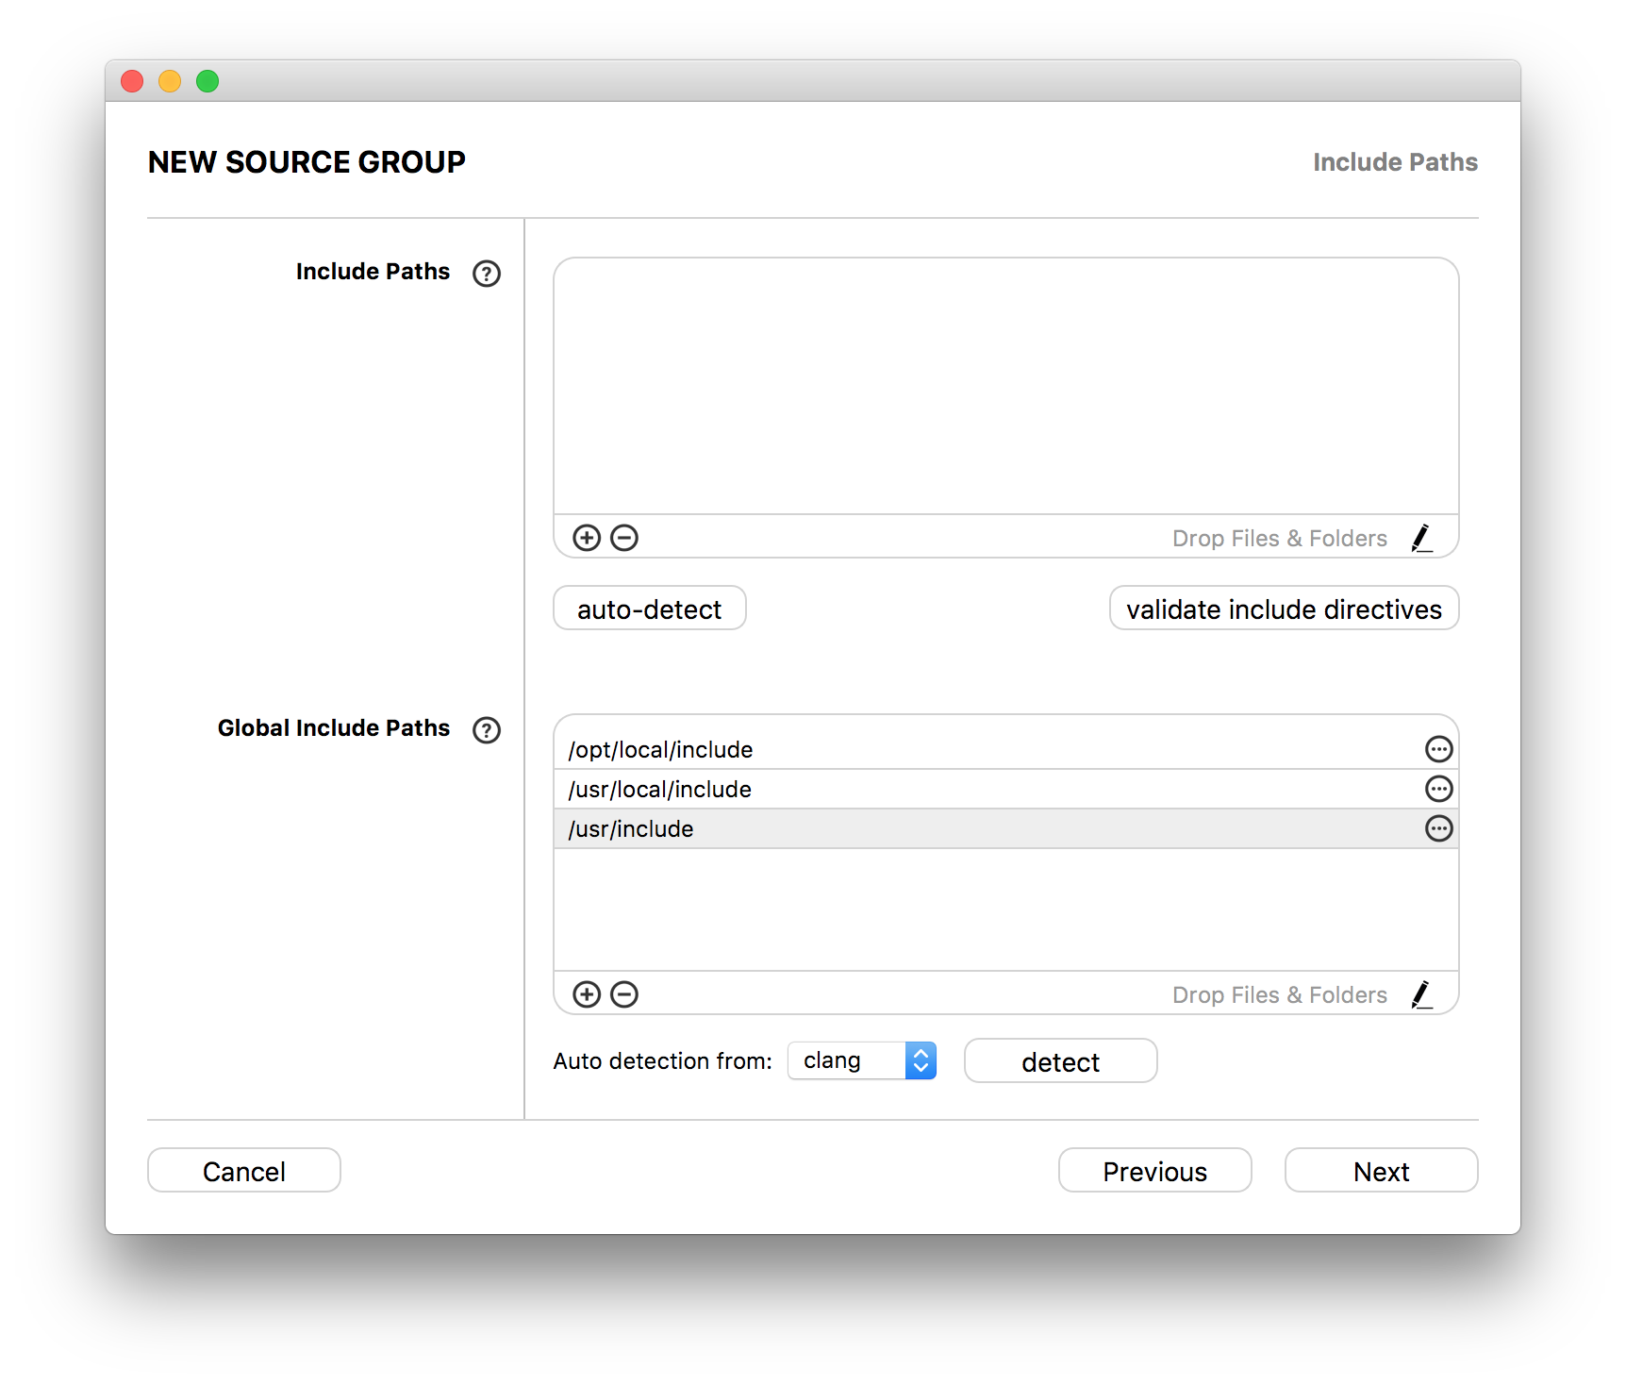
Task: Click the Include Paths help icon
Action: tap(487, 274)
